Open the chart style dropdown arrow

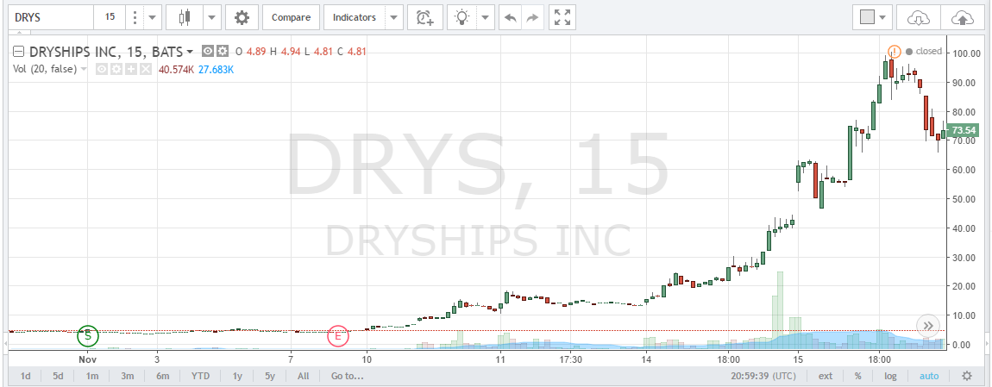point(211,17)
